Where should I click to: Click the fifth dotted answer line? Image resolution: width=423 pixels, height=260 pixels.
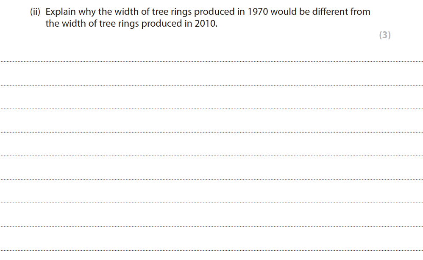[x=211, y=156]
